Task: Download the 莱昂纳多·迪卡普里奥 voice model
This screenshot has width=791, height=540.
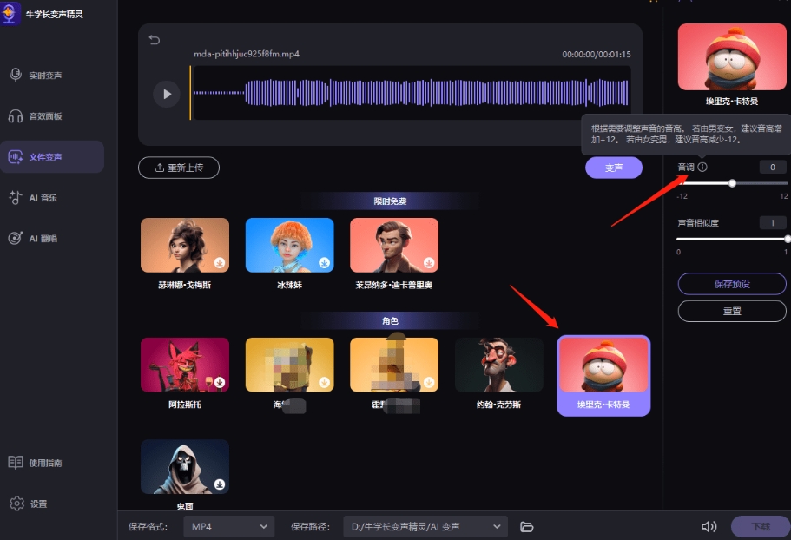Action: 429,263
